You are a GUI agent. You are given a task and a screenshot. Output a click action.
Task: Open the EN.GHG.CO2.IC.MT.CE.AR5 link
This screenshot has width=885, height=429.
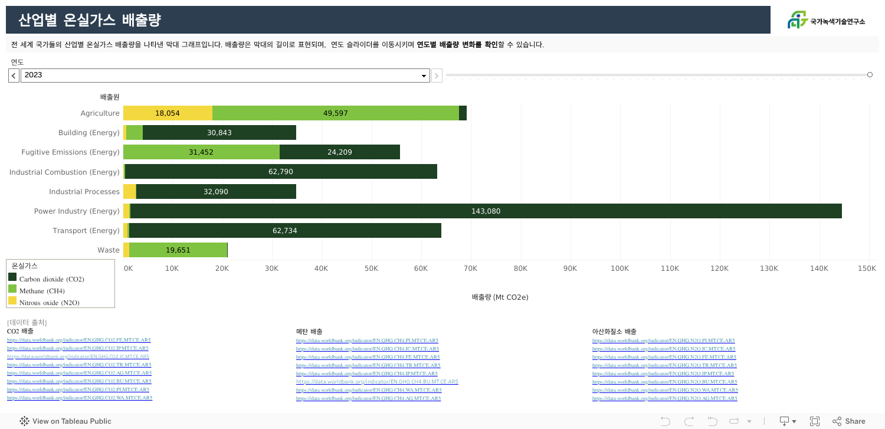coord(78,356)
